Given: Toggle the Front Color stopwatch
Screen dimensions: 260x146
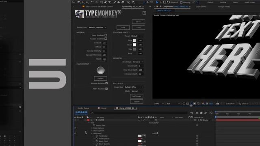Looking at the screenshot, I should pos(97,136).
